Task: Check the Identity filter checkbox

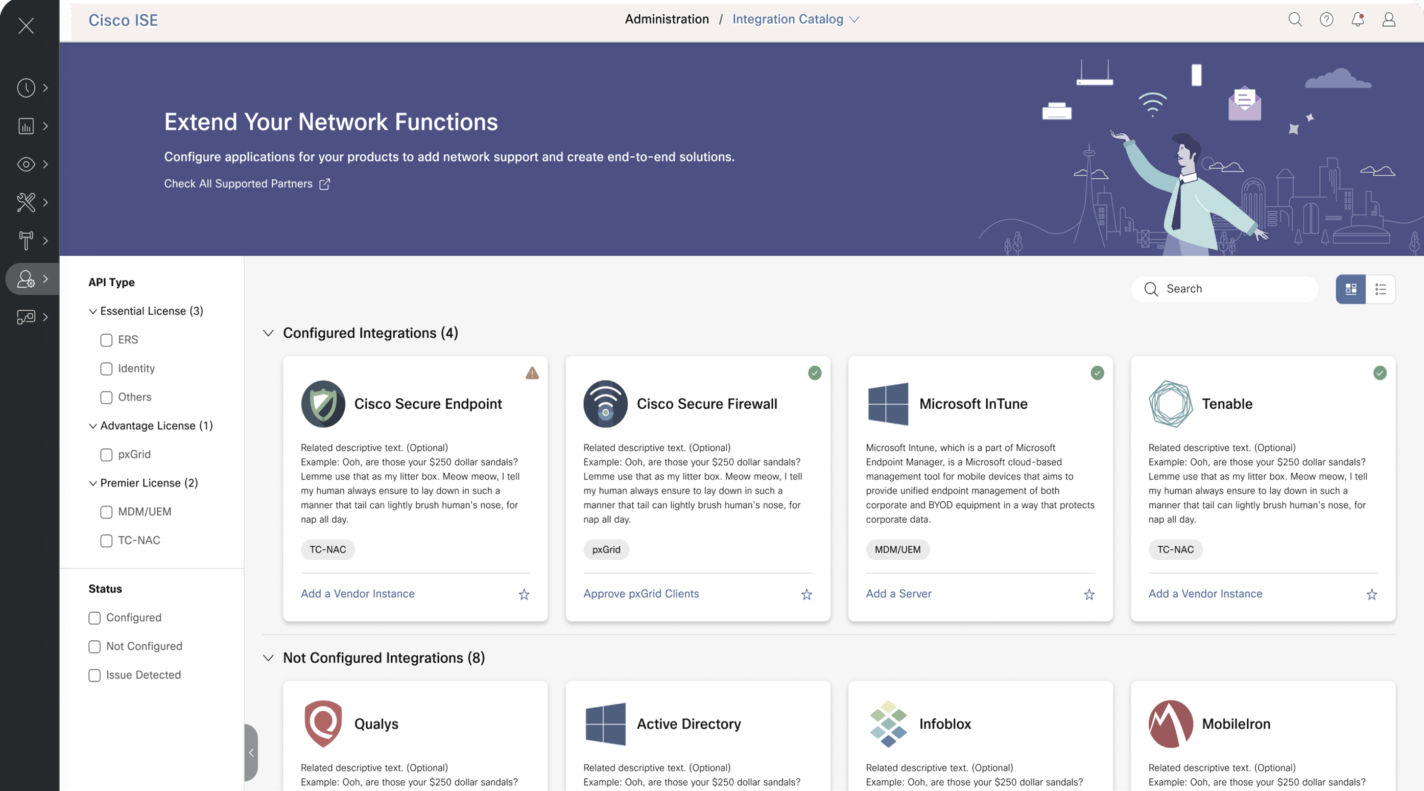Action: pos(106,368)
